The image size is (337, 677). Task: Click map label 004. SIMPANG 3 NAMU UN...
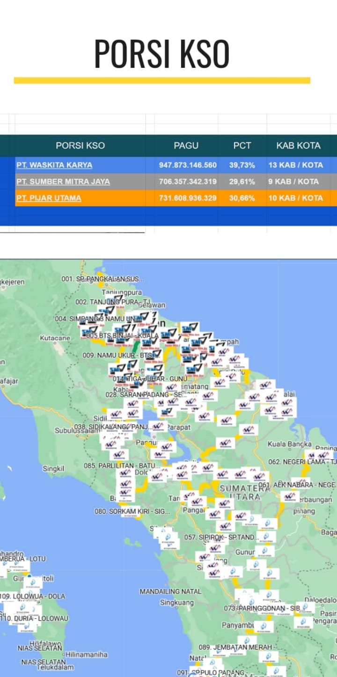point(101,319)
